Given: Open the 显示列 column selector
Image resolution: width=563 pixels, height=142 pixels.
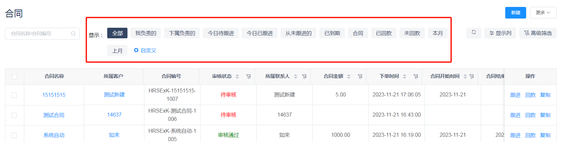Looking at the screenshot, I should pyautogui.click(x=500, y=33).
